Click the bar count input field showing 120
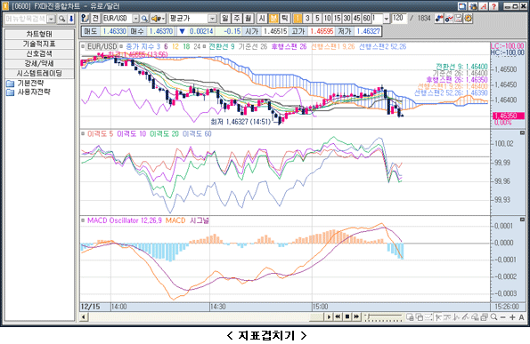Image resolution: width=530 pixels, height=344 pixels. point(399,18)
